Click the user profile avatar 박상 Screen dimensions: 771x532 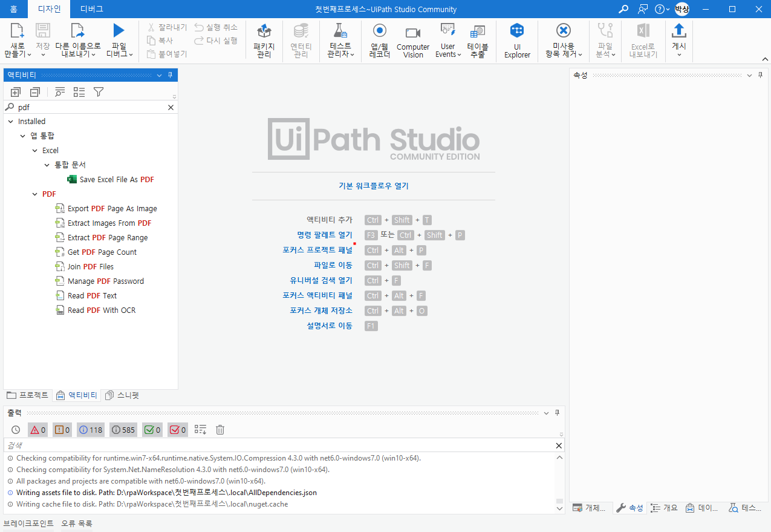(682, 9)
